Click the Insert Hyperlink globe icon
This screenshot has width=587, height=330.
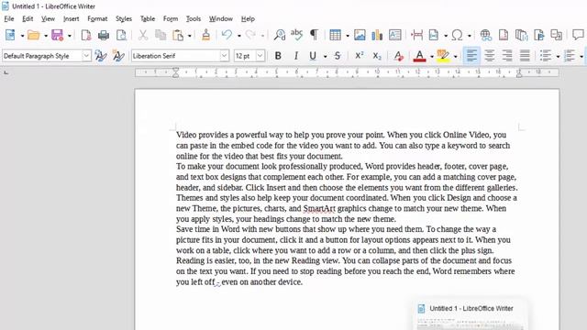click(x=485, y=35)
